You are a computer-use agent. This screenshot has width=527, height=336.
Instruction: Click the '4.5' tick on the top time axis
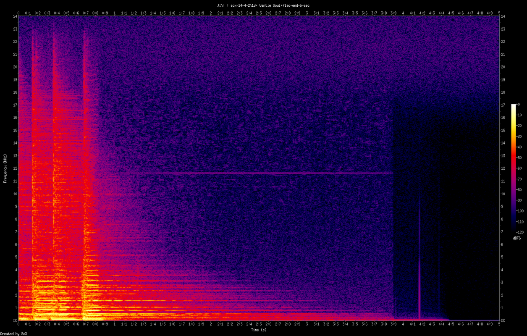click(x=451, y=13)
